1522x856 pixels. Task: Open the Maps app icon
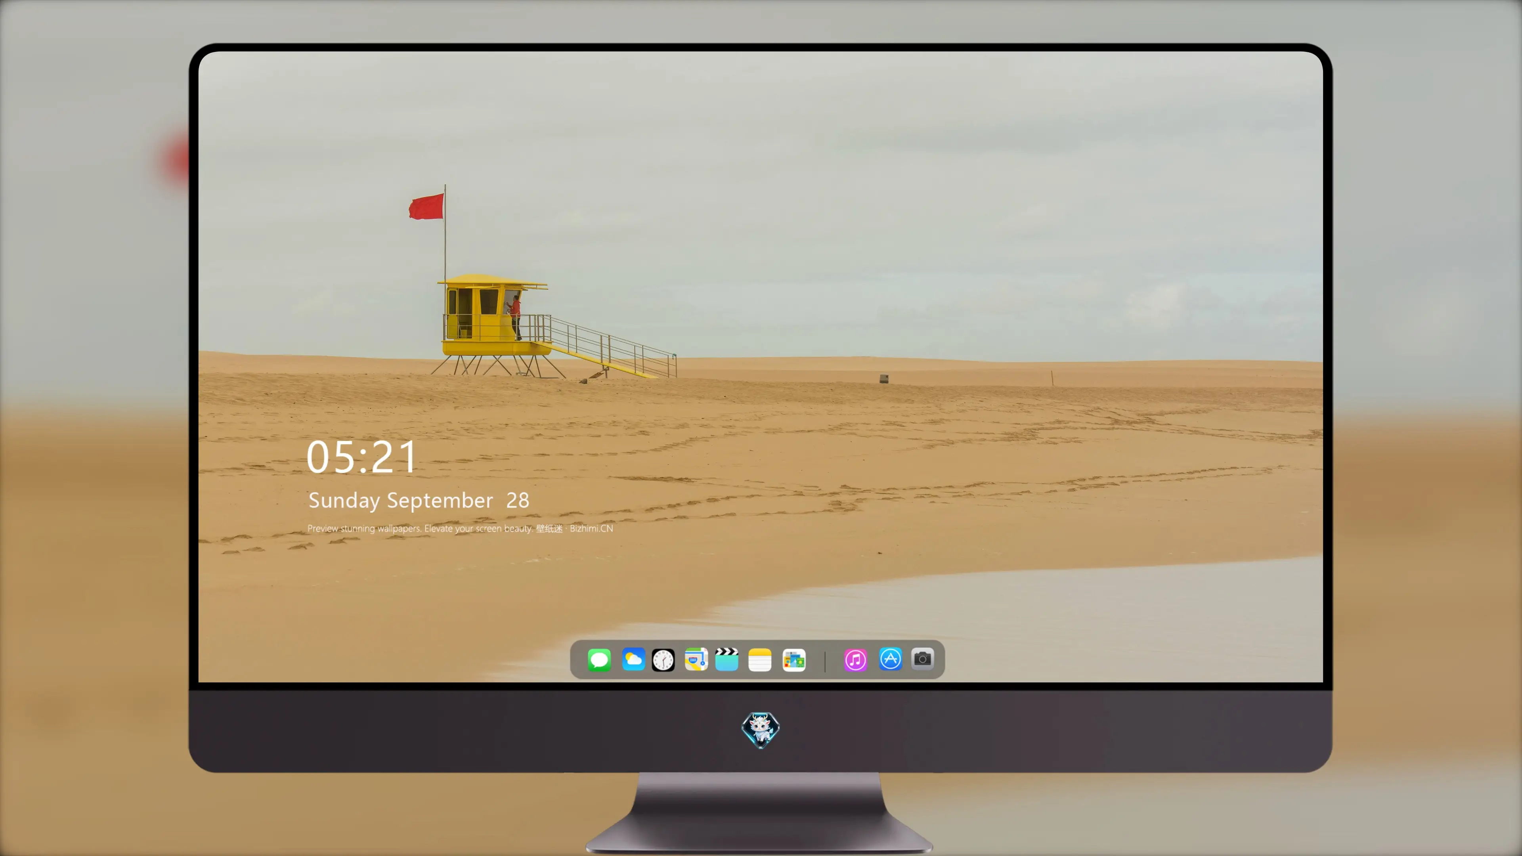[696, 659]
